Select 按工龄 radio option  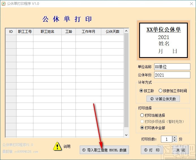click(x=147, y=91)
